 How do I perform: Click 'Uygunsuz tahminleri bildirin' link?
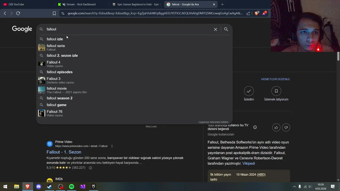[x=213, y=122]
